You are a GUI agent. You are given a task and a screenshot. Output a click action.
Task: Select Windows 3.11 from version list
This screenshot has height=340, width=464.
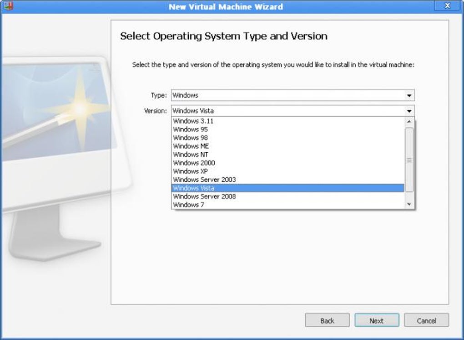pyautogui.click(x=287, y=121)
